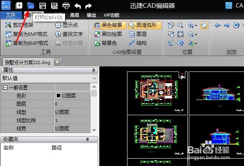The width and height of the screenshot is (244, 166).
Task: Click the zoom globe icon
Action: (x=191, y=43)
